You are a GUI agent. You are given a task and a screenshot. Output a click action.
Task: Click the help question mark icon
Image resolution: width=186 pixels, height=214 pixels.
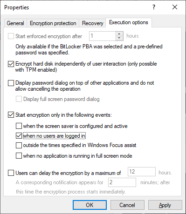(154, 7)
